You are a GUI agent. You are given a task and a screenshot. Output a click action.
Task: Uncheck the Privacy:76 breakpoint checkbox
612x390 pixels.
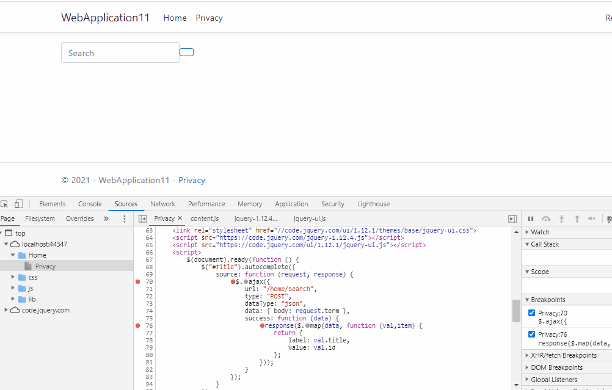531,334
